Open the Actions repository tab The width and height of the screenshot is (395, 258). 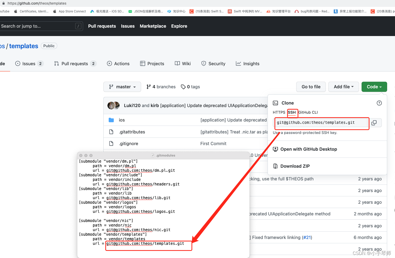[x=118, y=64]
